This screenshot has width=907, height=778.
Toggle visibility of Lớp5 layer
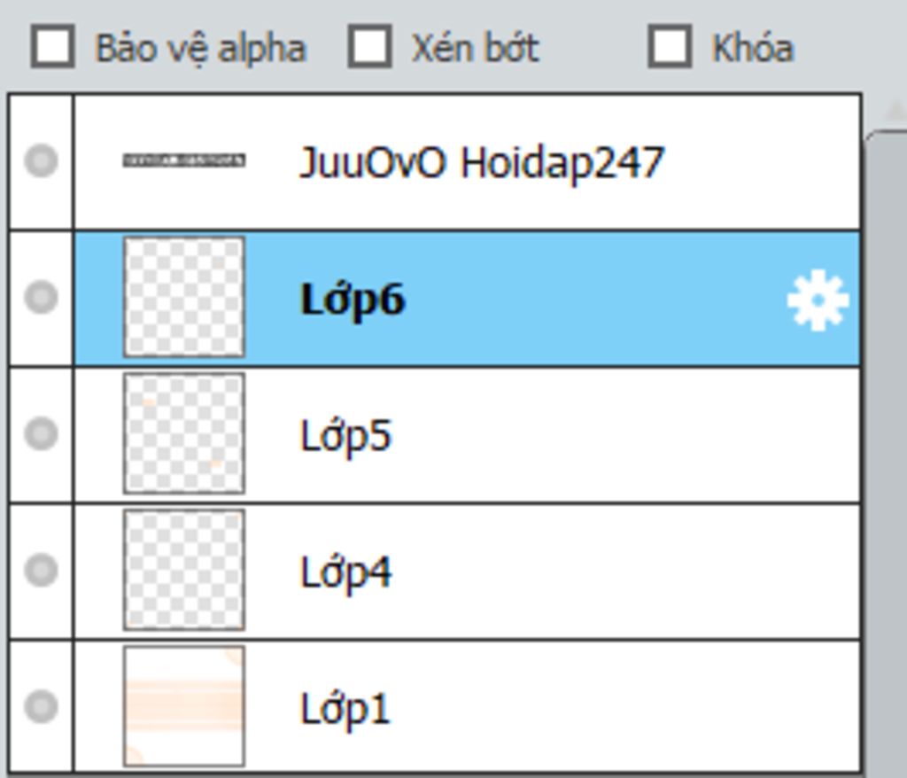(x=41, y=433)
